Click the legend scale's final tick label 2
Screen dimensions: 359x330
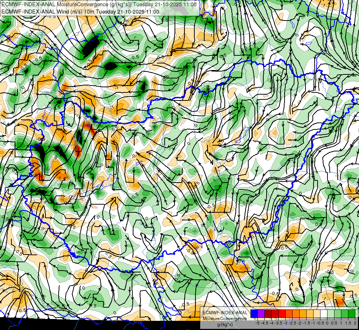pyautogui.click(x=355, y=323)
